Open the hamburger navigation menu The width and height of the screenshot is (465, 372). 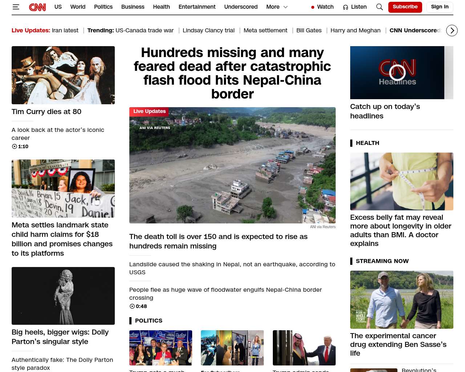(x=16, y=7)
